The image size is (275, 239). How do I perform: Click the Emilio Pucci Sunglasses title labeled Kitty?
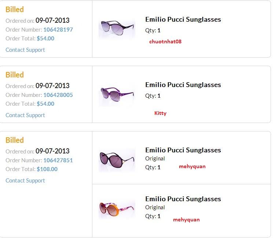point(183,85)
